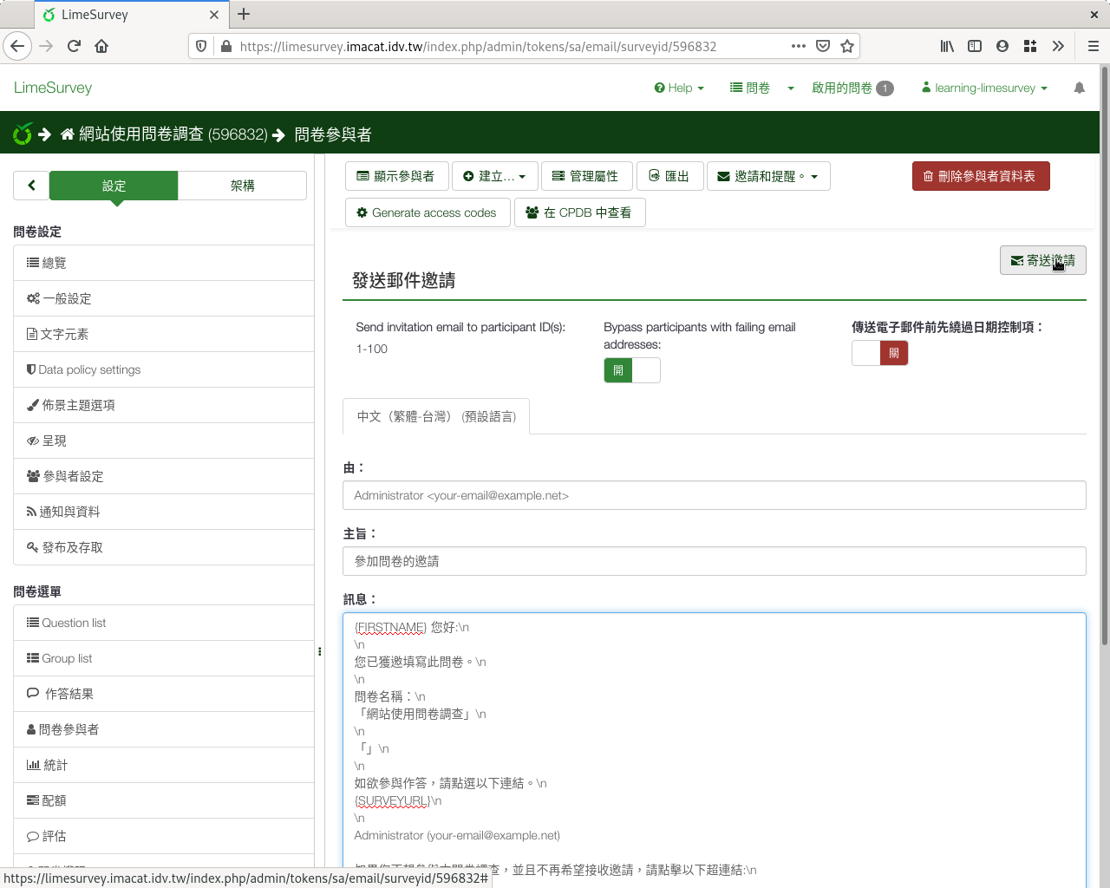Screen dimensions: 1110x888
Task: Show more toolbar items with the overflow chevron
Action: click(x=1058, y=46)
